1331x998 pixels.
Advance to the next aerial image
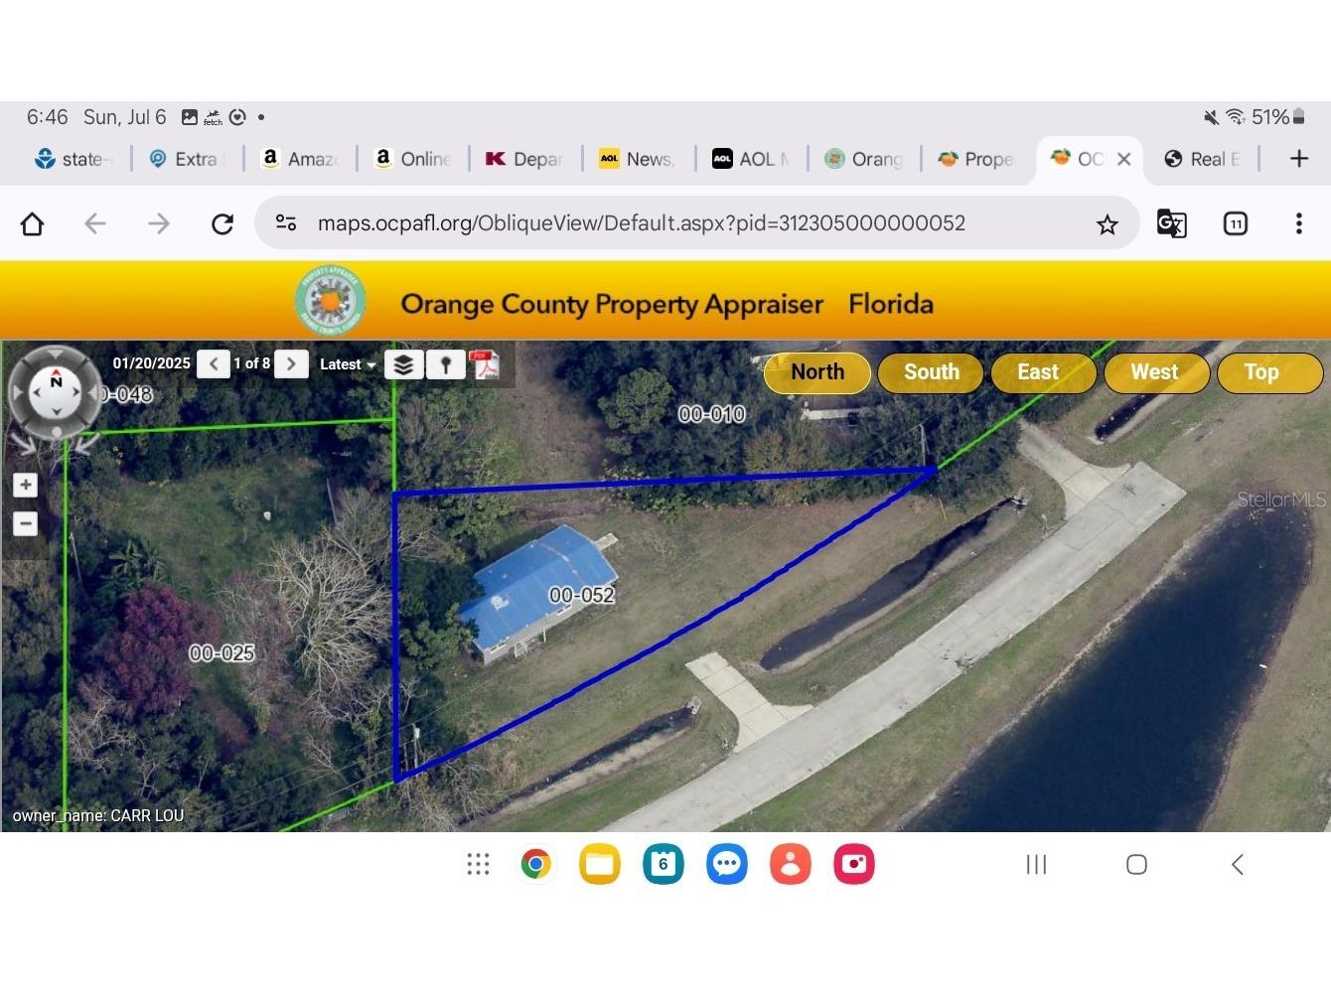tap(291, 363)
